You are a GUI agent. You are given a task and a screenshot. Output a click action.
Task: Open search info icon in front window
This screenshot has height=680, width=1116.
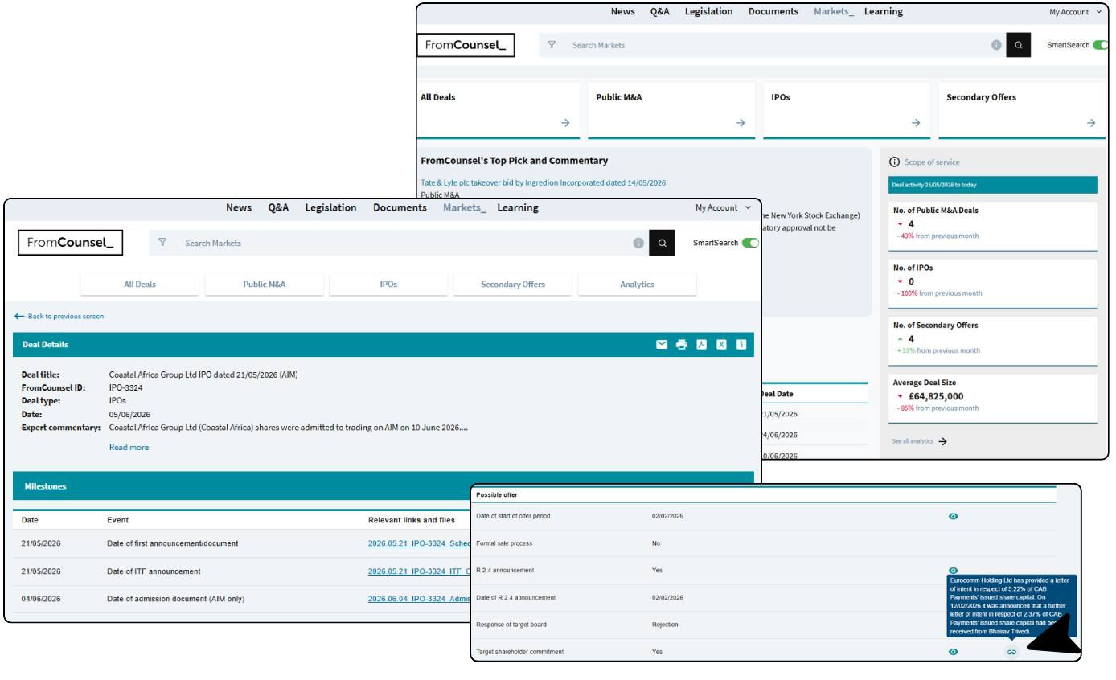click(x=638, y=243)
